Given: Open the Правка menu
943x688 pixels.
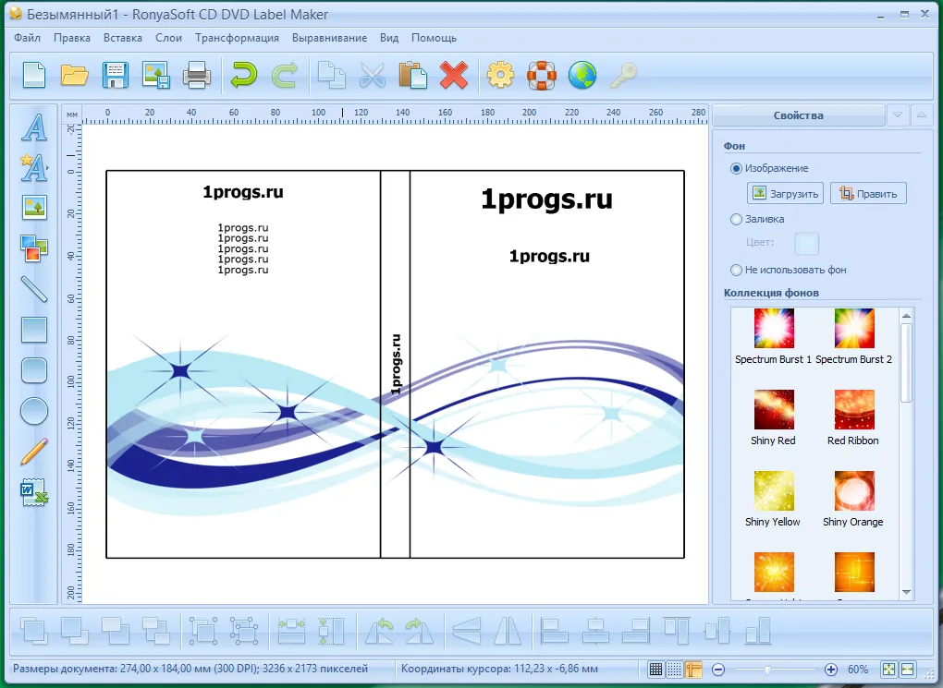Looking at the screenshot, I should (x=72, y=38).
